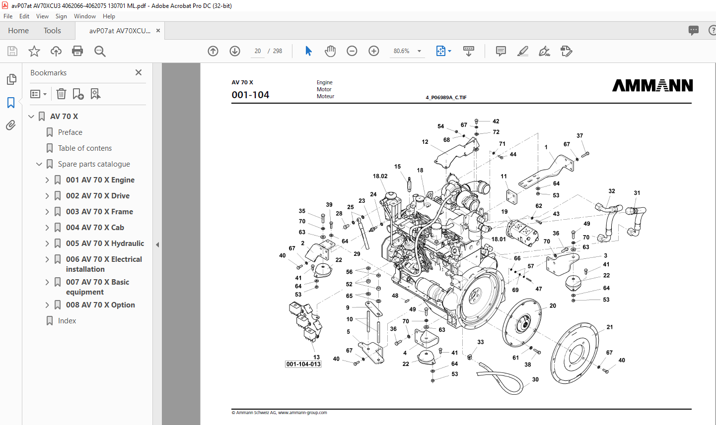Click the page number input field
This screenshot has height=425, width=716.
pos(257,51)
